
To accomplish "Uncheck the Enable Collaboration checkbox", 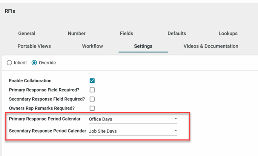I will tap(92, 81).
